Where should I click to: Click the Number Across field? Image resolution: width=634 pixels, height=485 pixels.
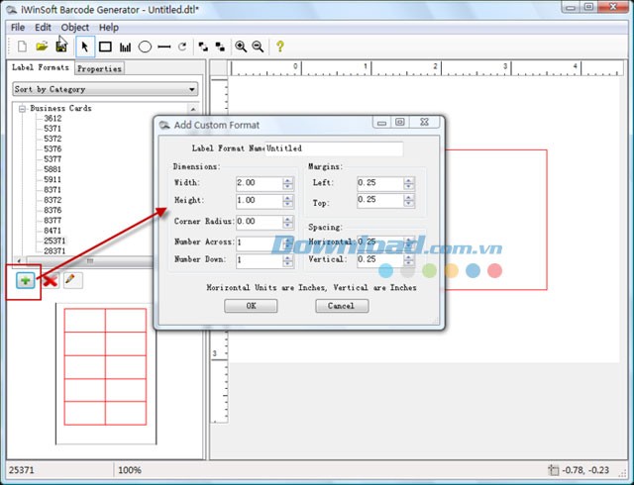(x=260, y=242)
